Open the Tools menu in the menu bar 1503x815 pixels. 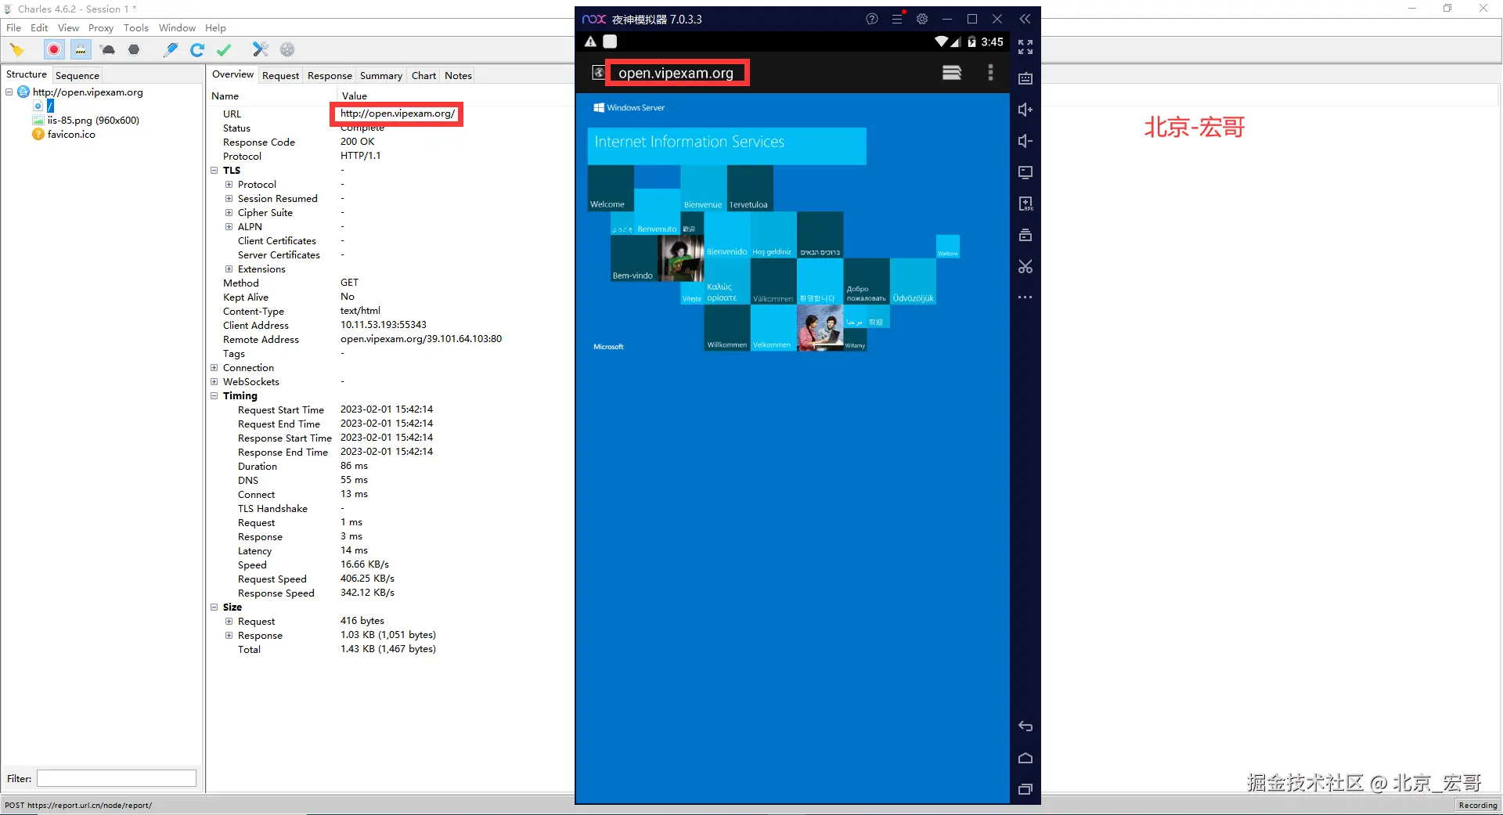tap(135, 28)
